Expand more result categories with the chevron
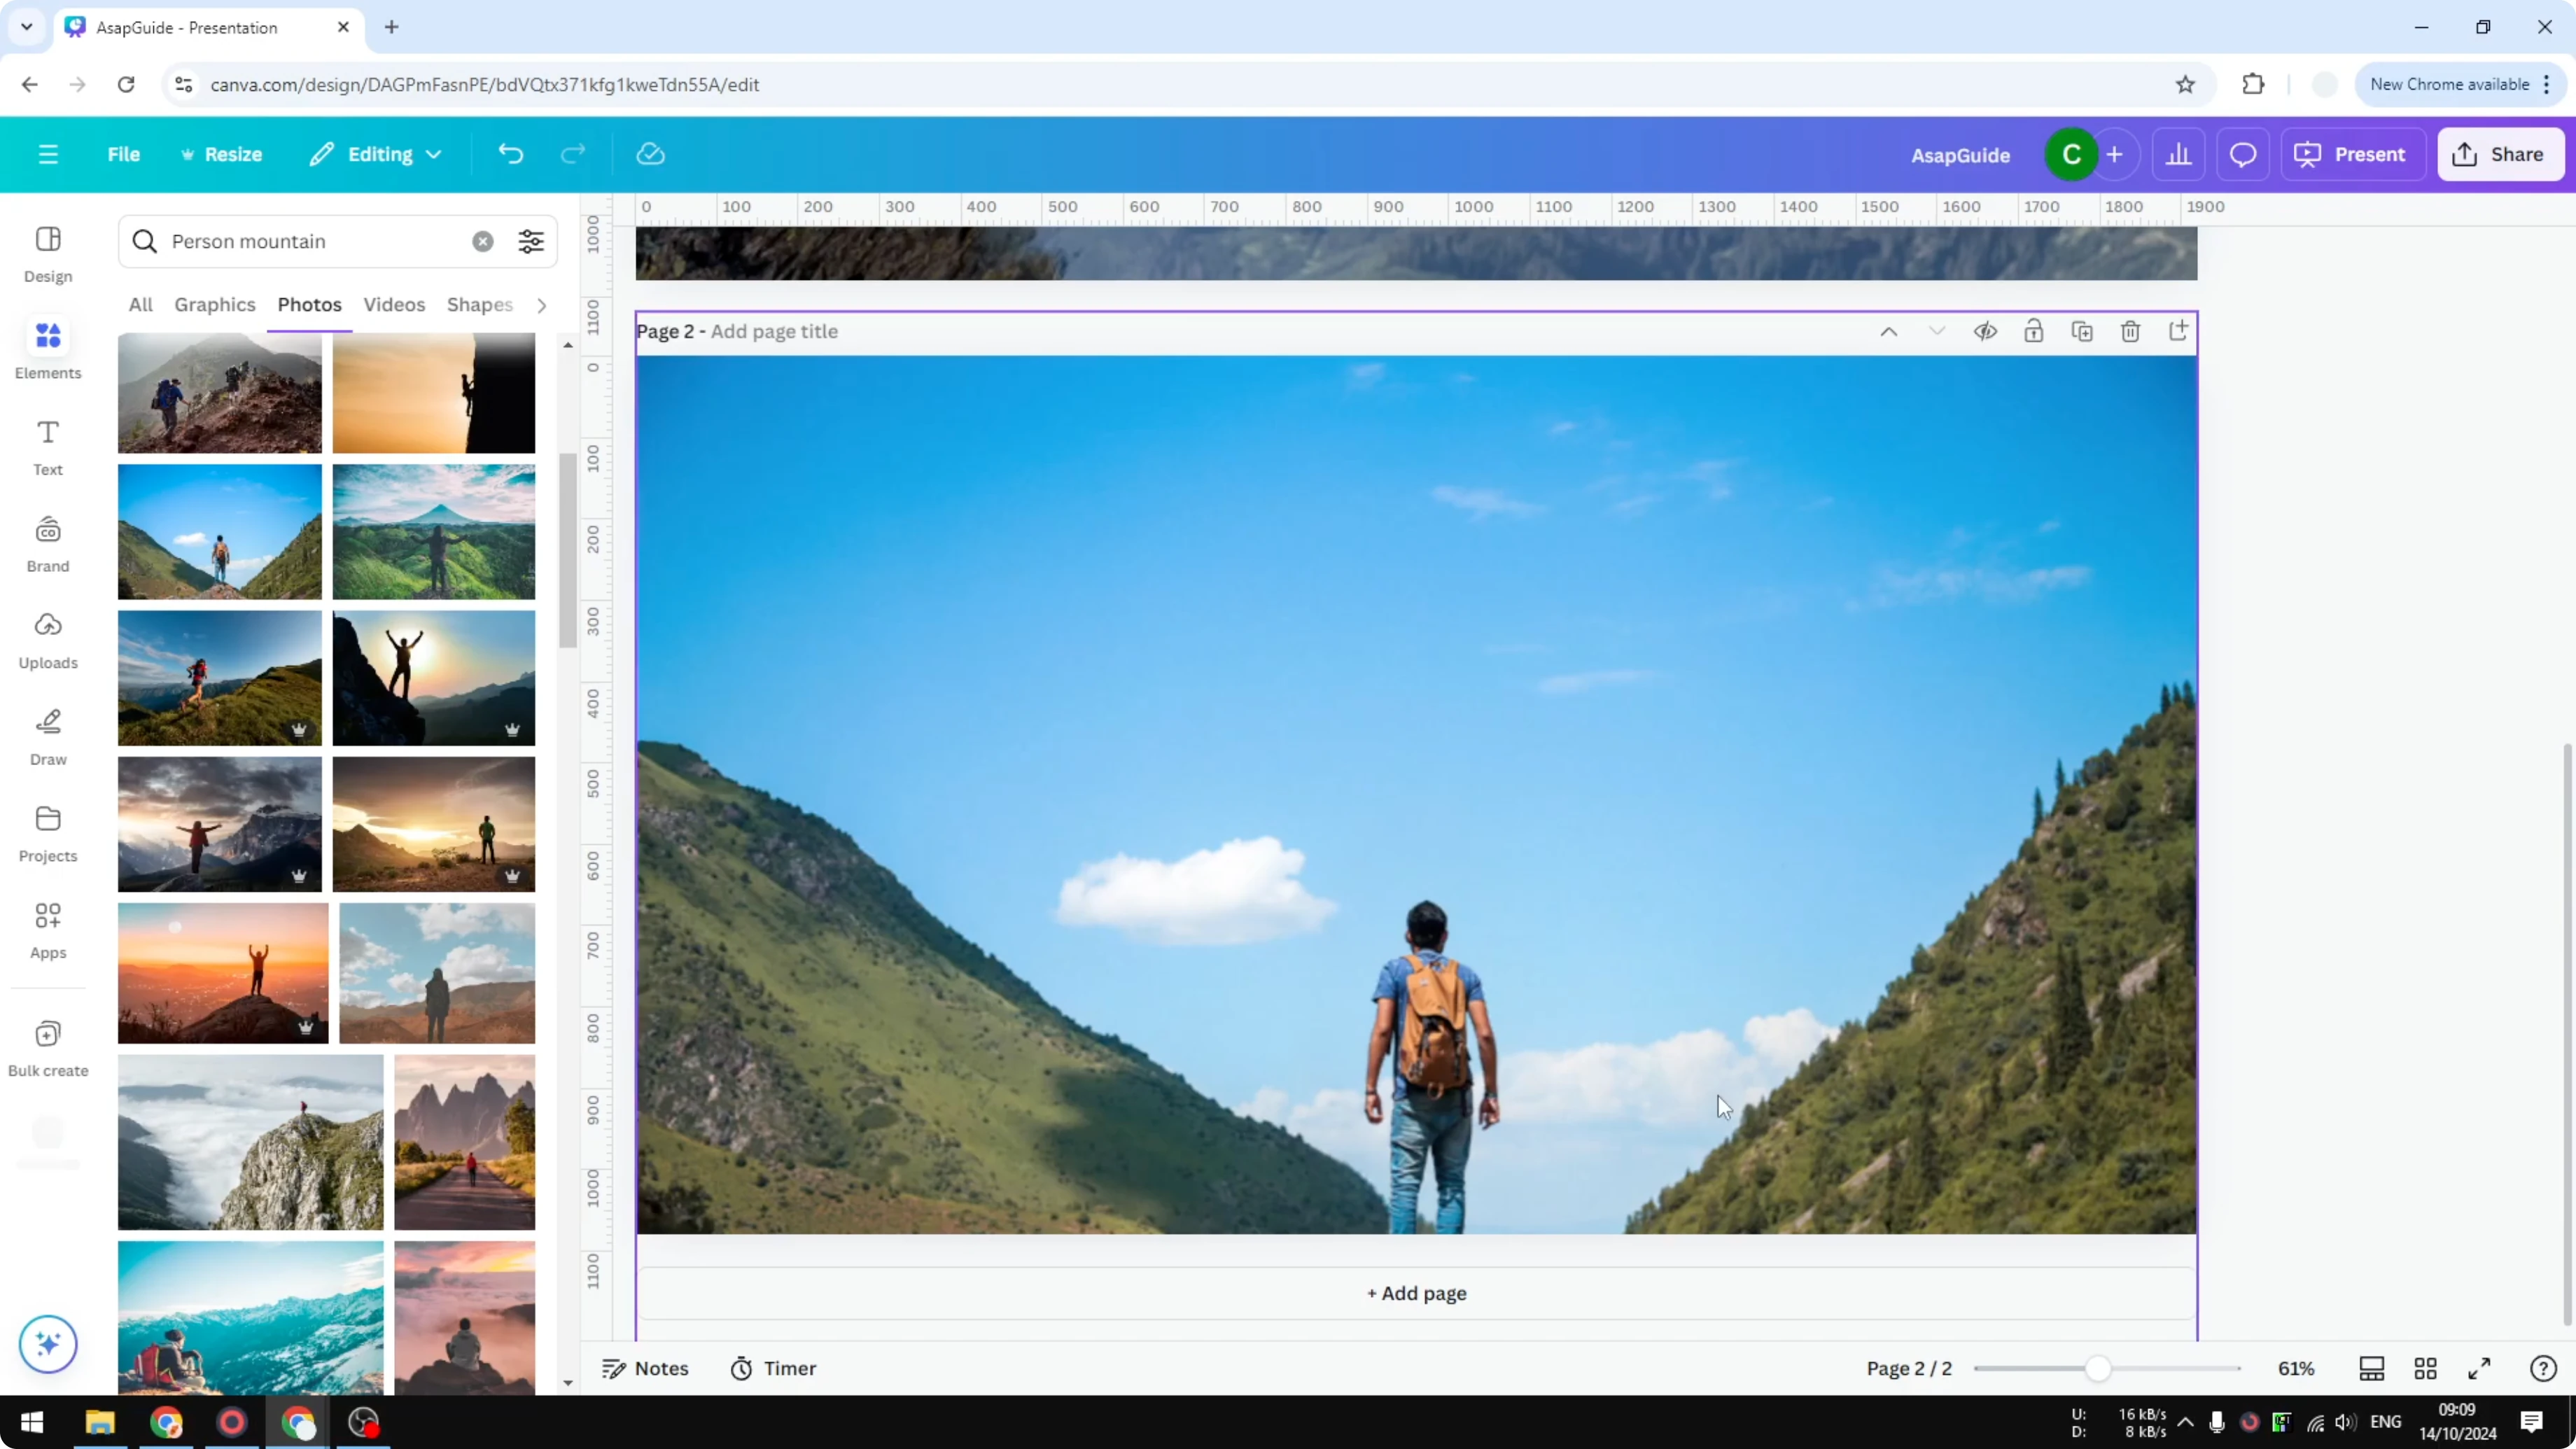 click(x=541, y=305)
